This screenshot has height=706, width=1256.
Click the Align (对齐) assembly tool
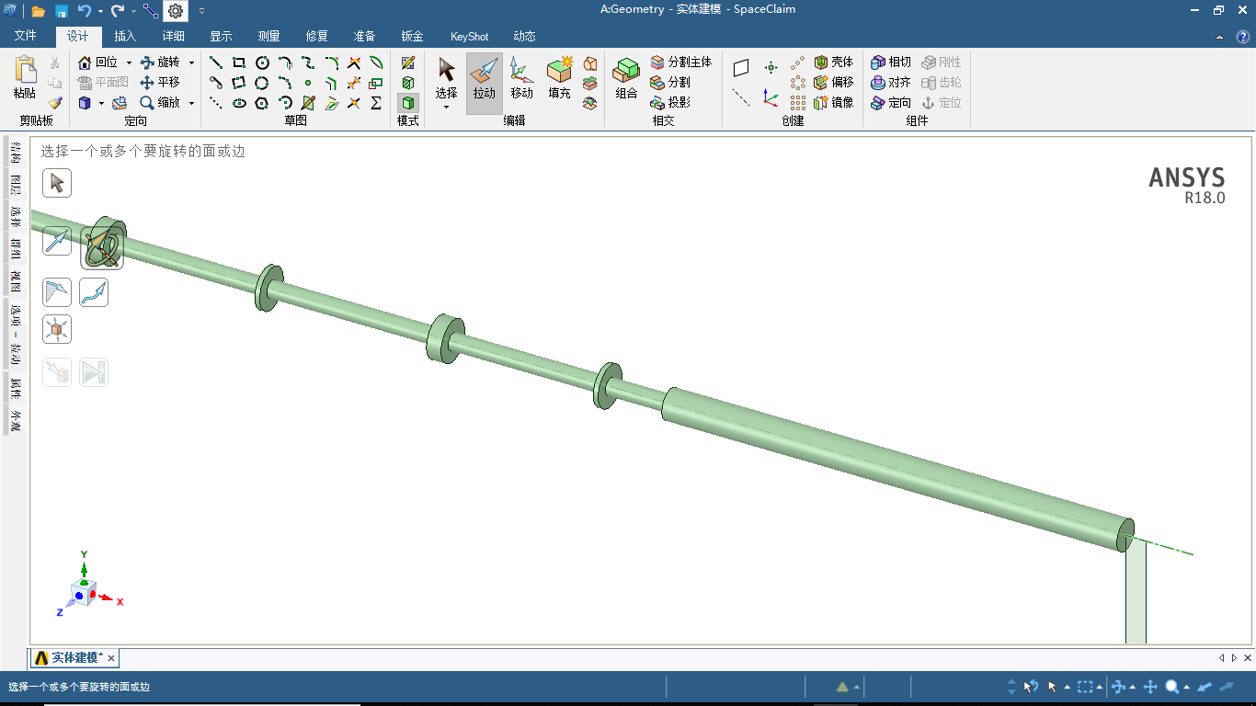pos(891,83)
